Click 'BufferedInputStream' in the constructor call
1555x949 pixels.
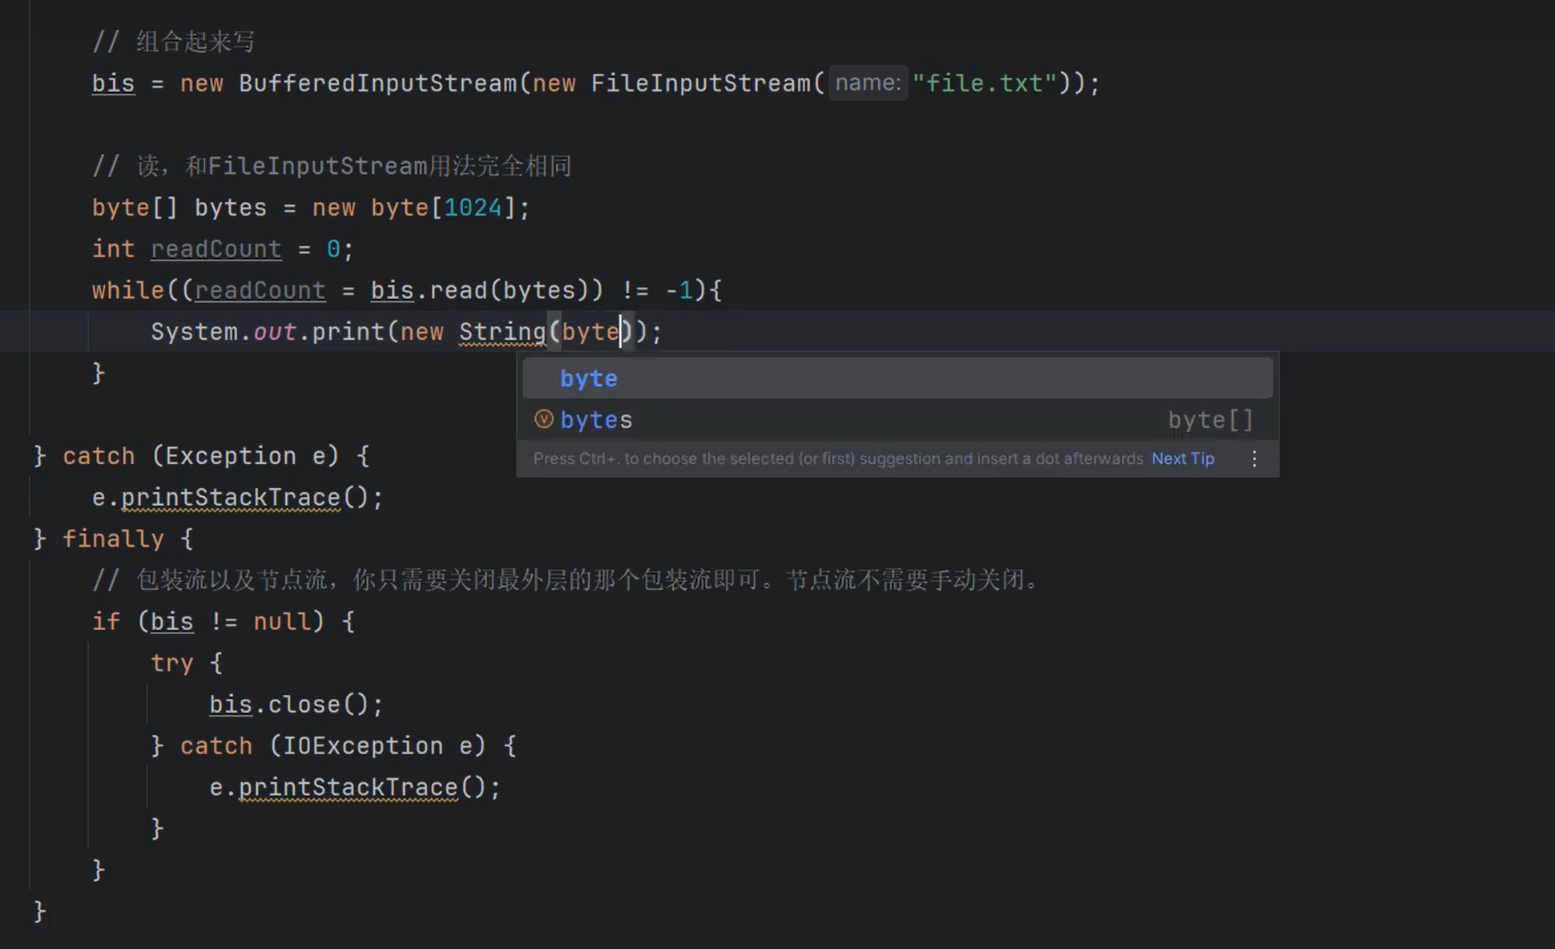378,83
